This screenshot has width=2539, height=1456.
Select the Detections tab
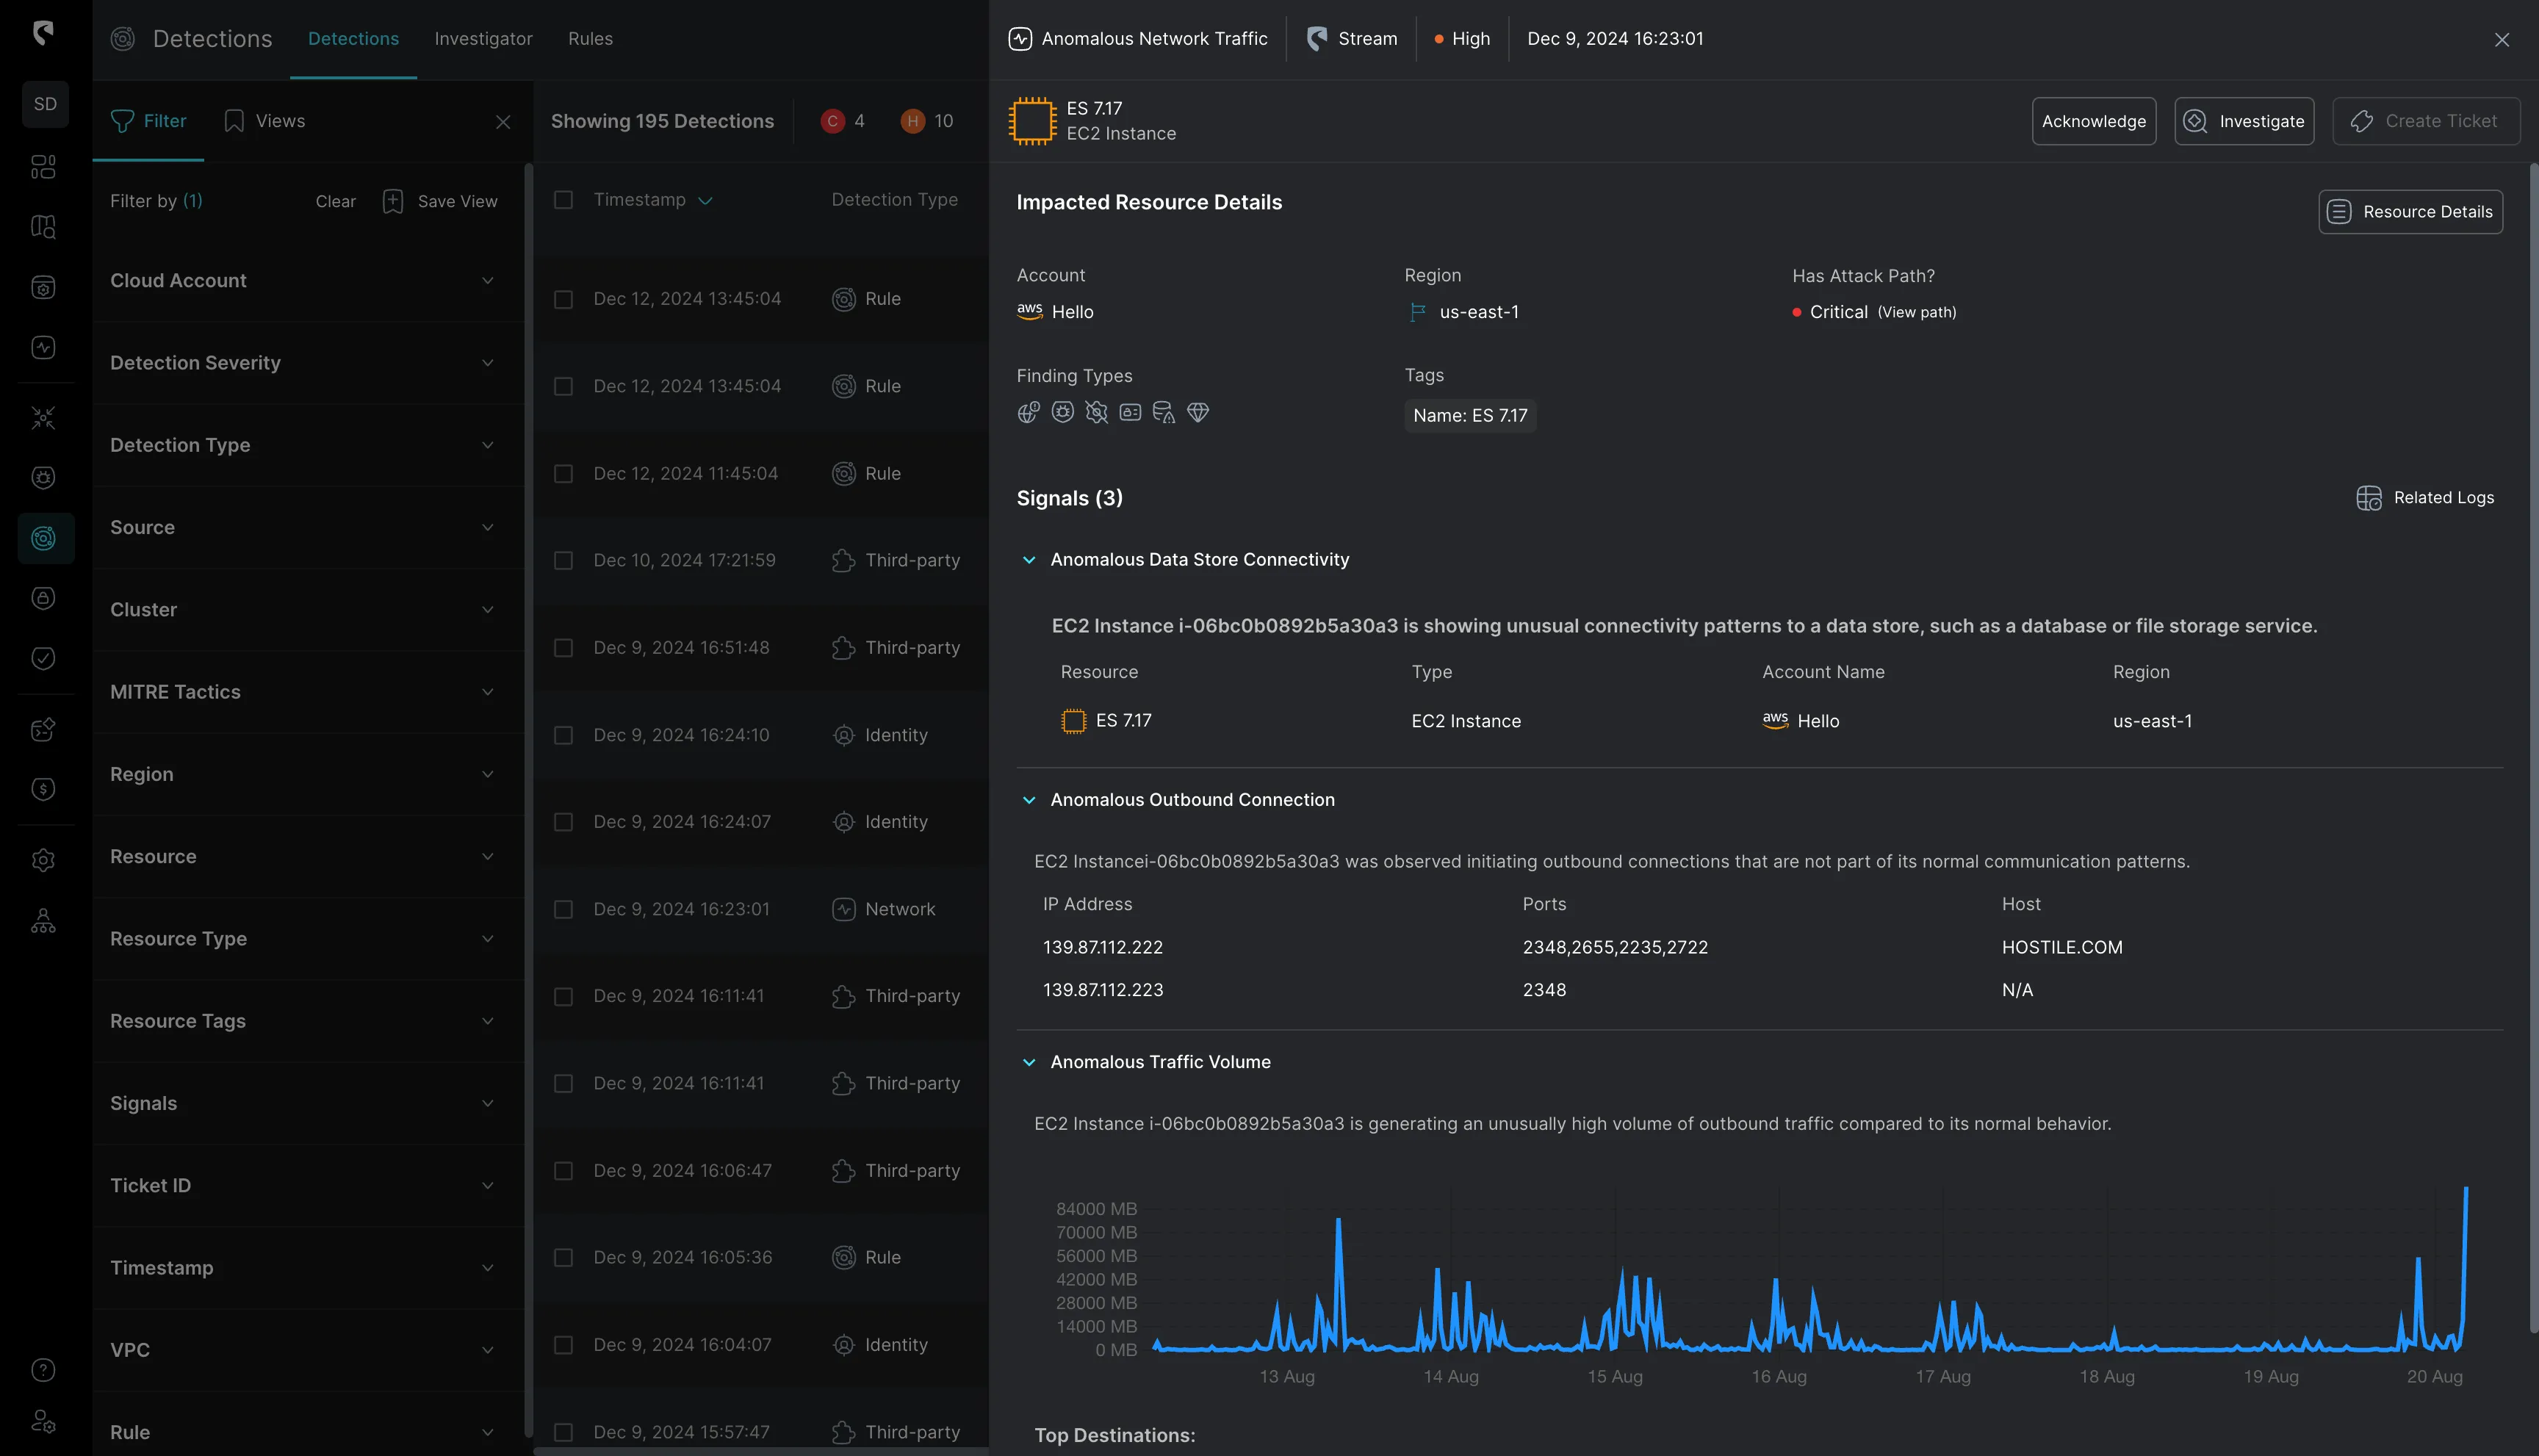(353, 39)
